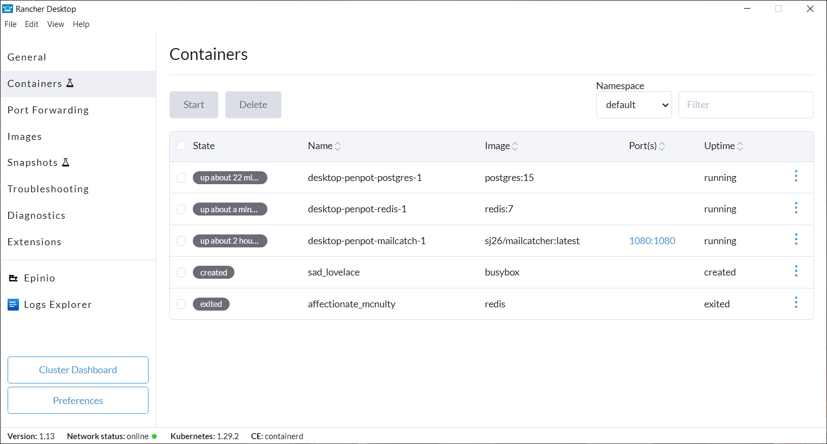The image size is (827, 444).
Task: Click the 'exited' state badge
Action: click(x=211, y=304)
